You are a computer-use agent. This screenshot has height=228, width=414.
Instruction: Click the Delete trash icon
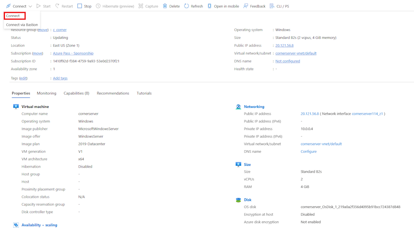(165, 6)
